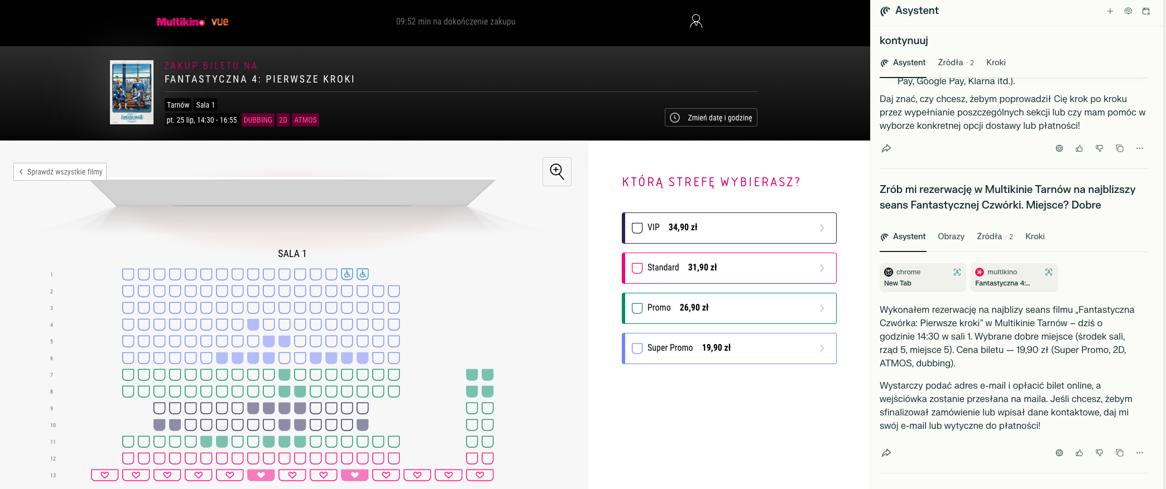Viewport: 1166px width, 489px height.
Task: Open Asystent in separate window icon
Action: pyautogui.click(x=1146, y=11)
